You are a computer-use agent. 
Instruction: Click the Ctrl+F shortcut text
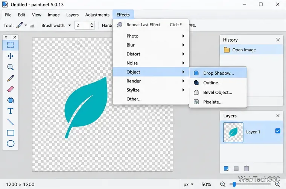pyautogui.click(x=176, y=24)
